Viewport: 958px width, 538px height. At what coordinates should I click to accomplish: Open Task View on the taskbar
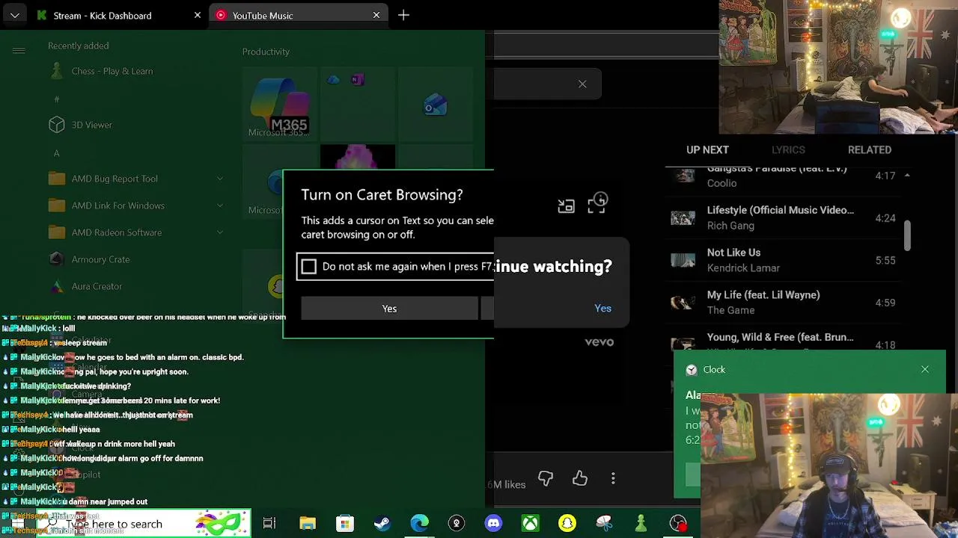[x=269, y=523]
